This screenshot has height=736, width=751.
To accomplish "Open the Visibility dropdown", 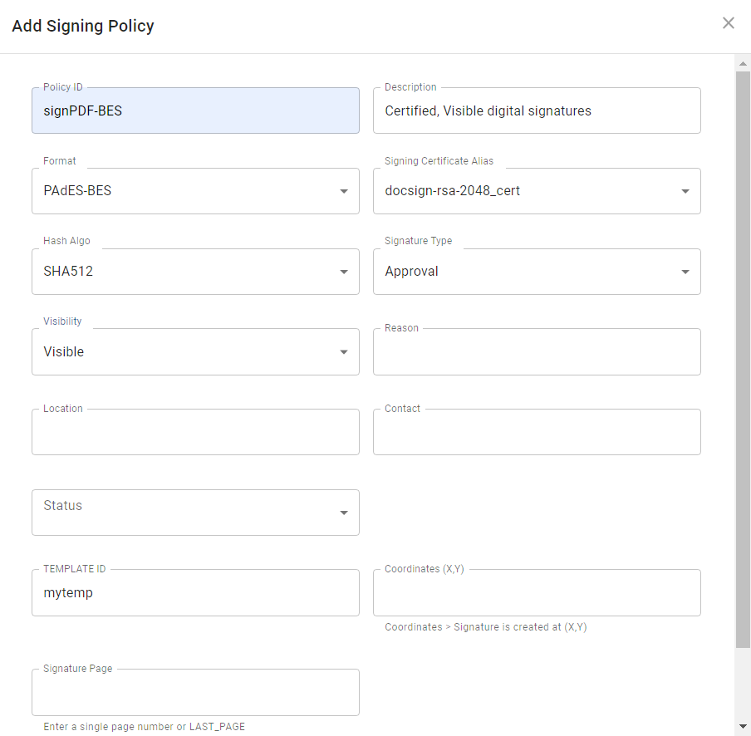I will (195, 351).
